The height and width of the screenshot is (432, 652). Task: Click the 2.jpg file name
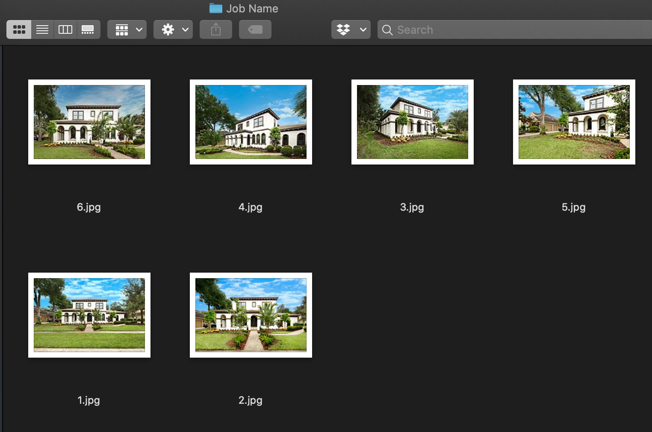(x=251, y=400)
